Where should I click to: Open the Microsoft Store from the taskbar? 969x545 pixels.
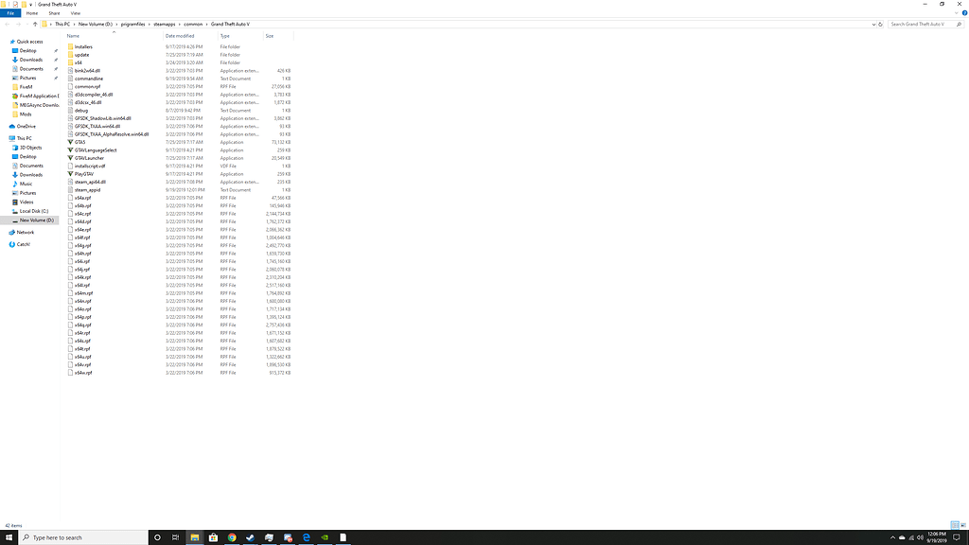coord(213,537)
